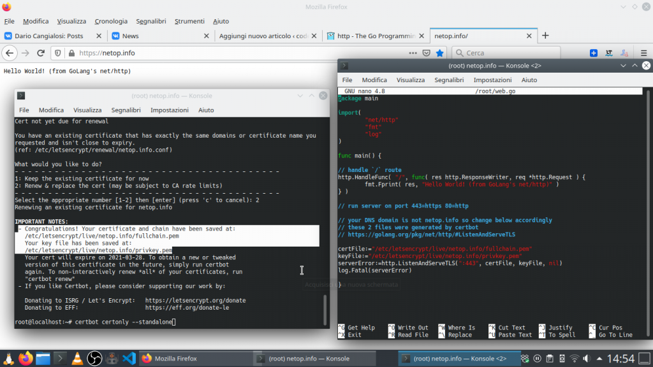
Task: Open Firefox Modifica menu
Action: pyautogui.click(x=36, y=21)
